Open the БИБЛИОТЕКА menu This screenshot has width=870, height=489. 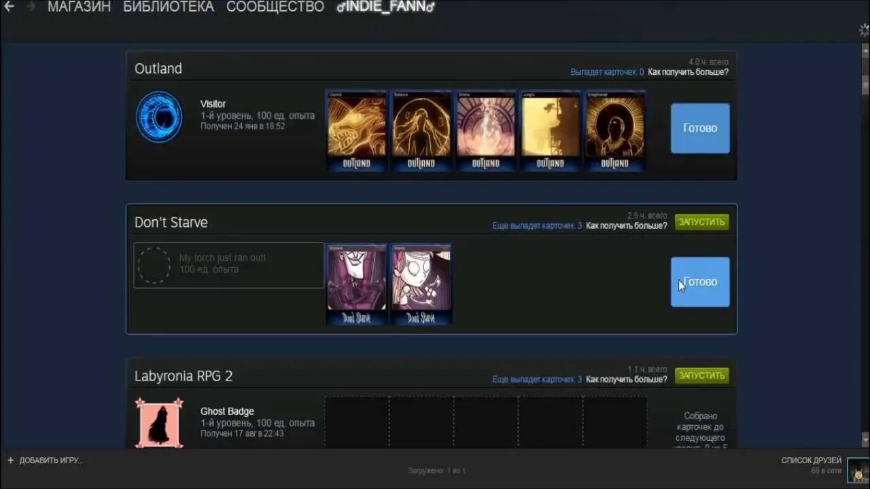click(169, 7)
